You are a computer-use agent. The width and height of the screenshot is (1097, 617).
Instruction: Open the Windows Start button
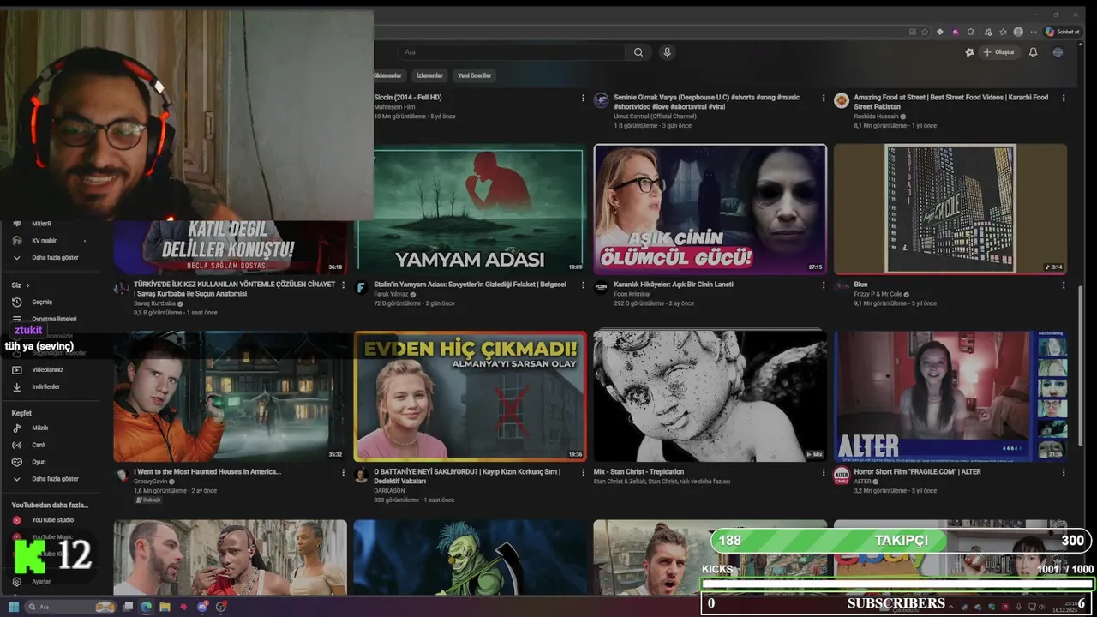pyautogui.click(x=14, y=607)
